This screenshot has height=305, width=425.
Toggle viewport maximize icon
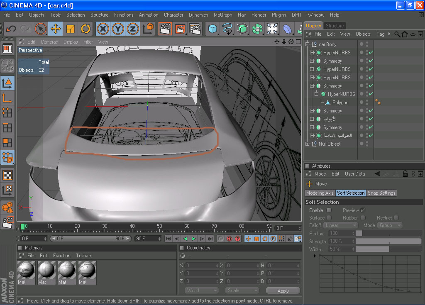(x=298, y=42)
